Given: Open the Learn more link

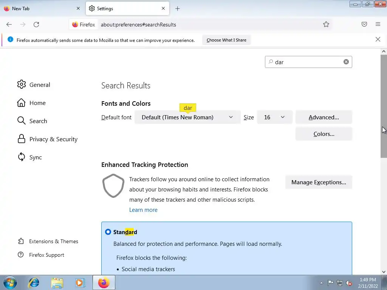Looking at the screenshot, I should pos(143,210).
